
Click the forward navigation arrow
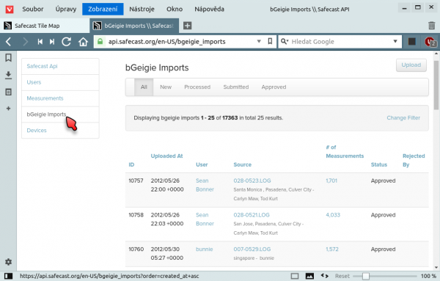[25, 42]
